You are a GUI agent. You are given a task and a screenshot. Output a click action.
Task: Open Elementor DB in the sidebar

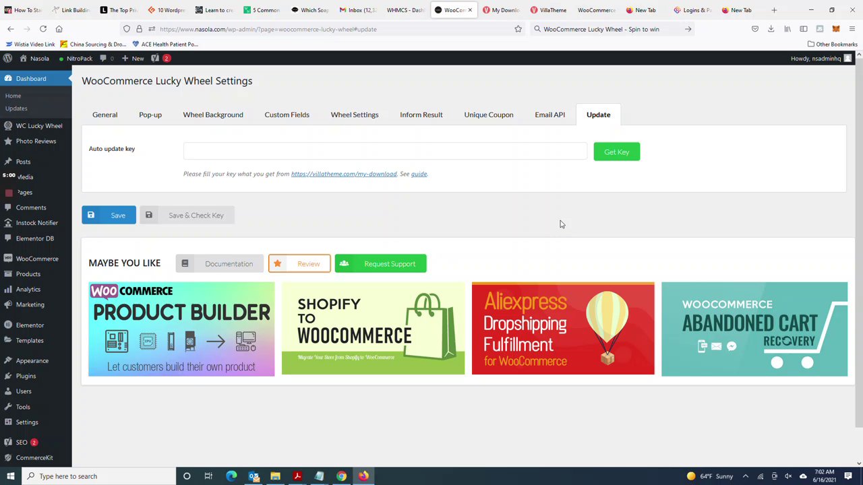coord(36,238)
